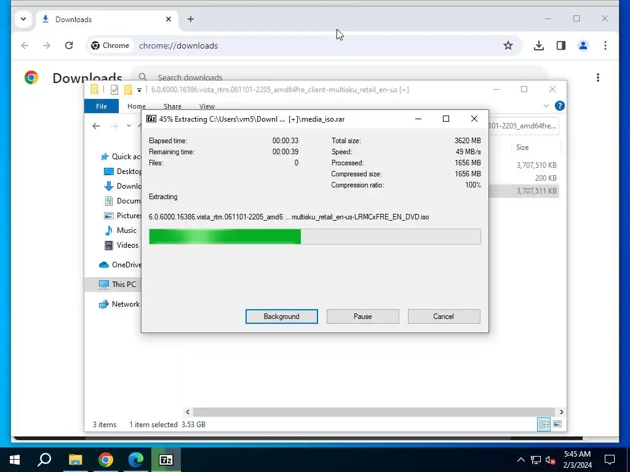Open View ribbon tab in Explorer
This screenshot has height=472, width=630.
(x=207, y=106)
